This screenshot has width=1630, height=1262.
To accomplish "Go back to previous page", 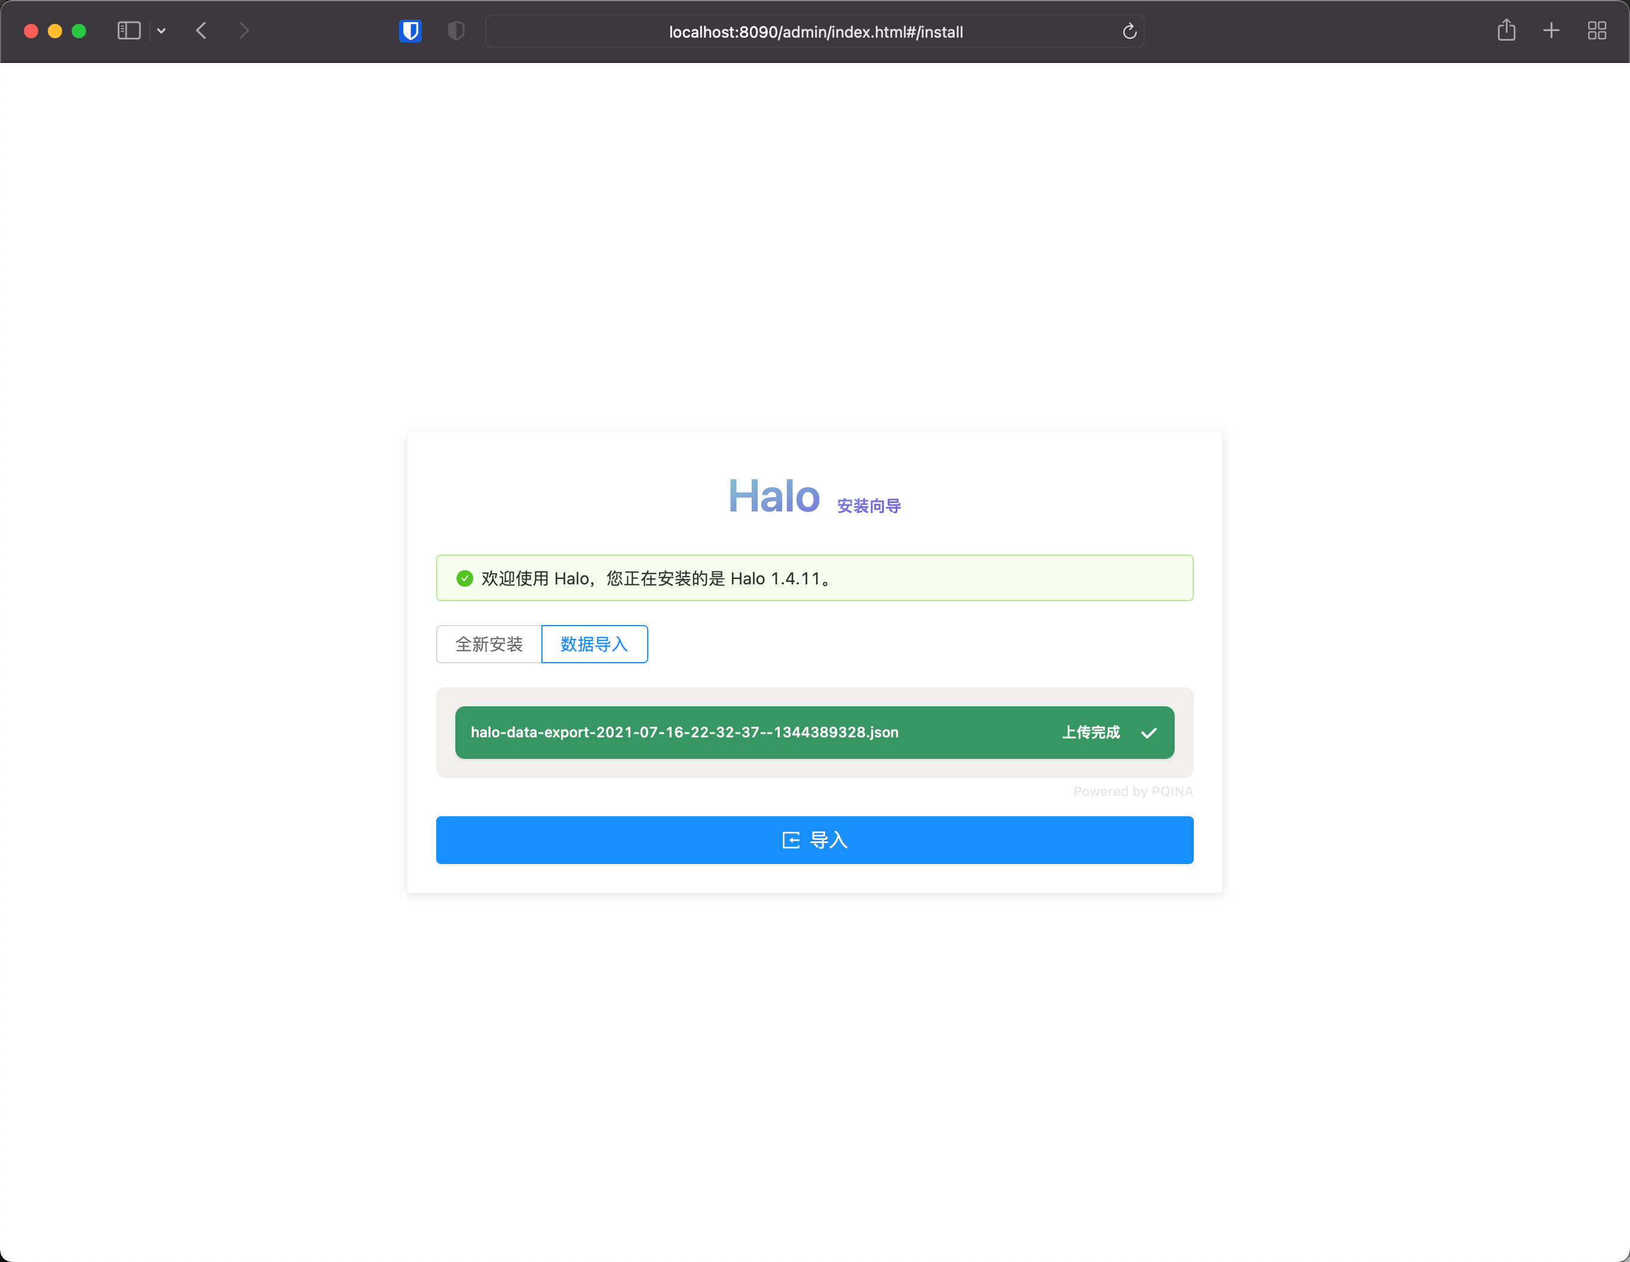I will point(201,30).
